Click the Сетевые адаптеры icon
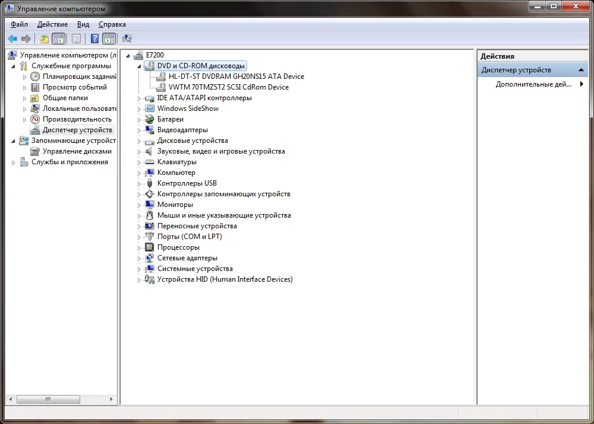 point(150,258)
